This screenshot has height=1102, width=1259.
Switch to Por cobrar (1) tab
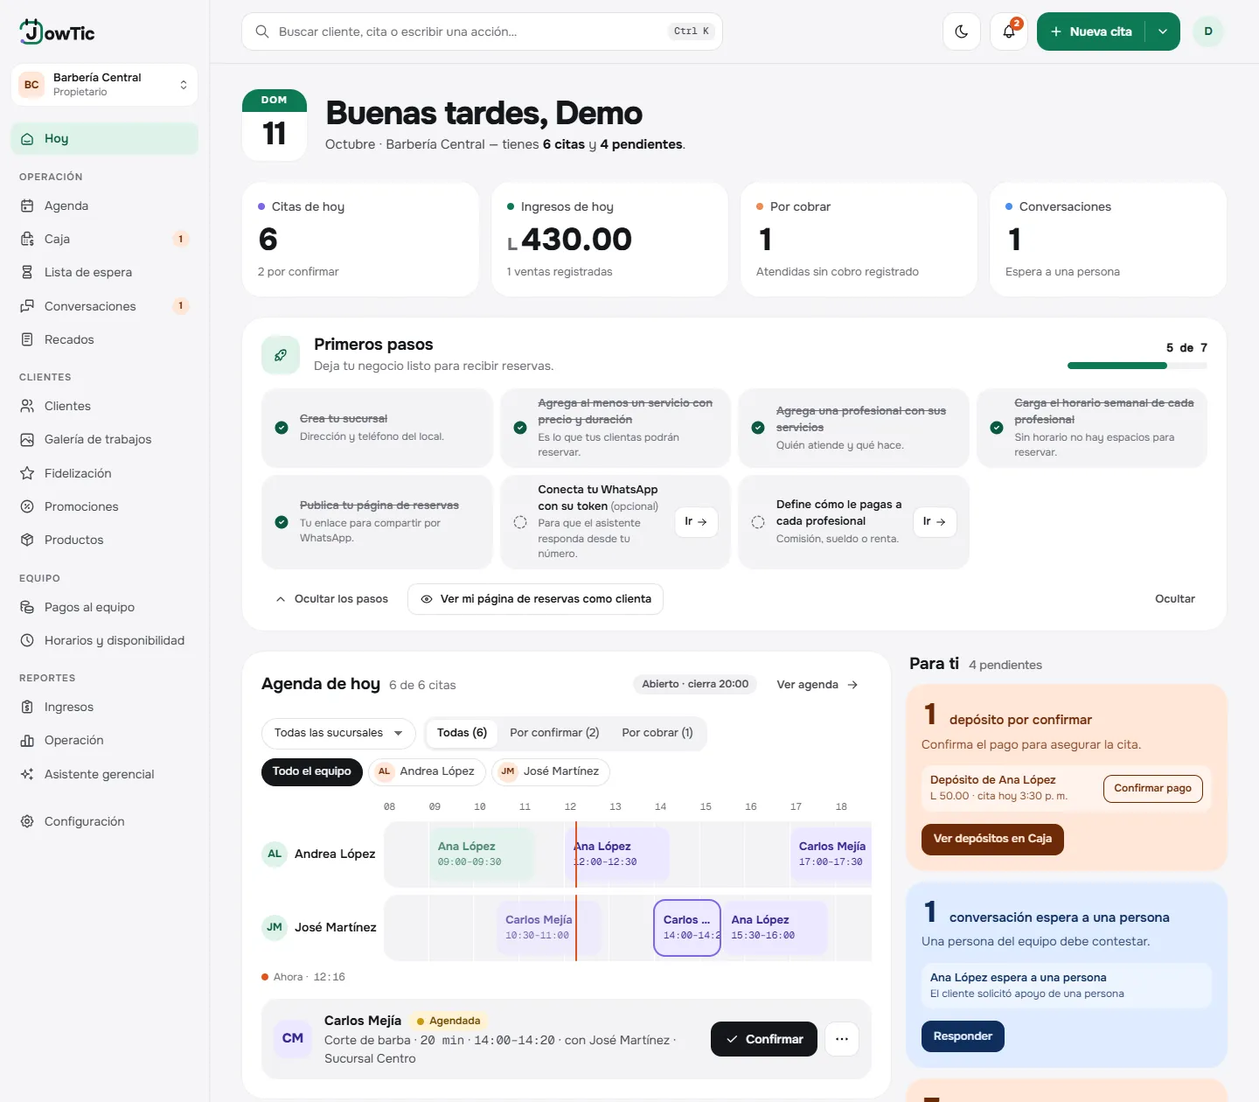[x=657, y=733]
